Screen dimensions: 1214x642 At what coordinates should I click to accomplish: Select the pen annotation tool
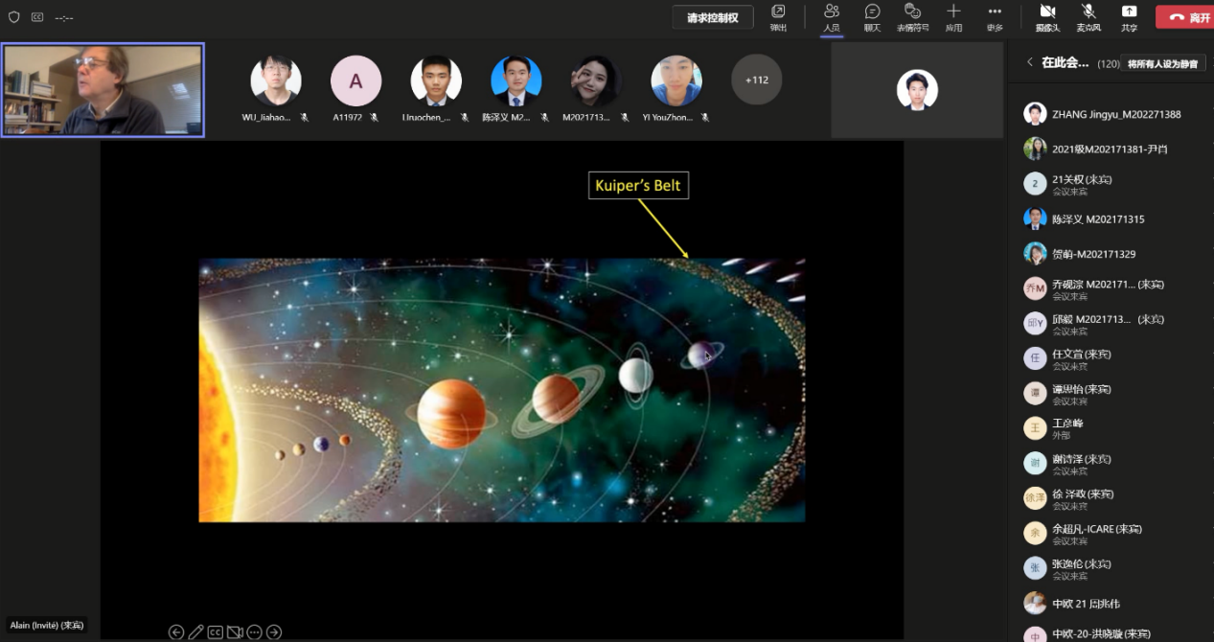(x=195, y=632)
